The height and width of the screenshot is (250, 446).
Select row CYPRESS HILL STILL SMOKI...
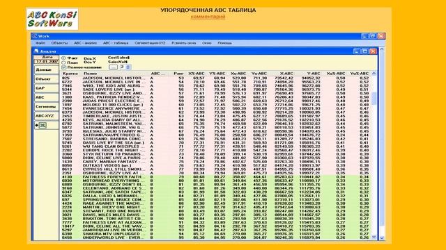(215, 169)
